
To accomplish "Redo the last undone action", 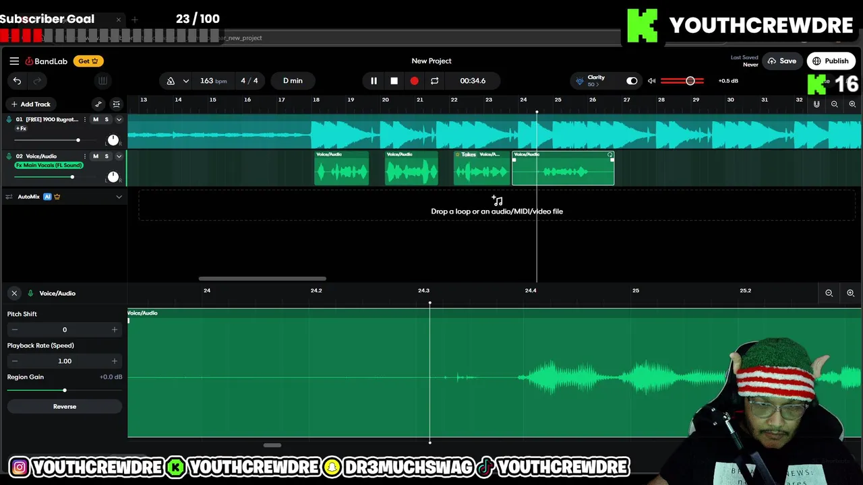I will (x=37, y=81).
